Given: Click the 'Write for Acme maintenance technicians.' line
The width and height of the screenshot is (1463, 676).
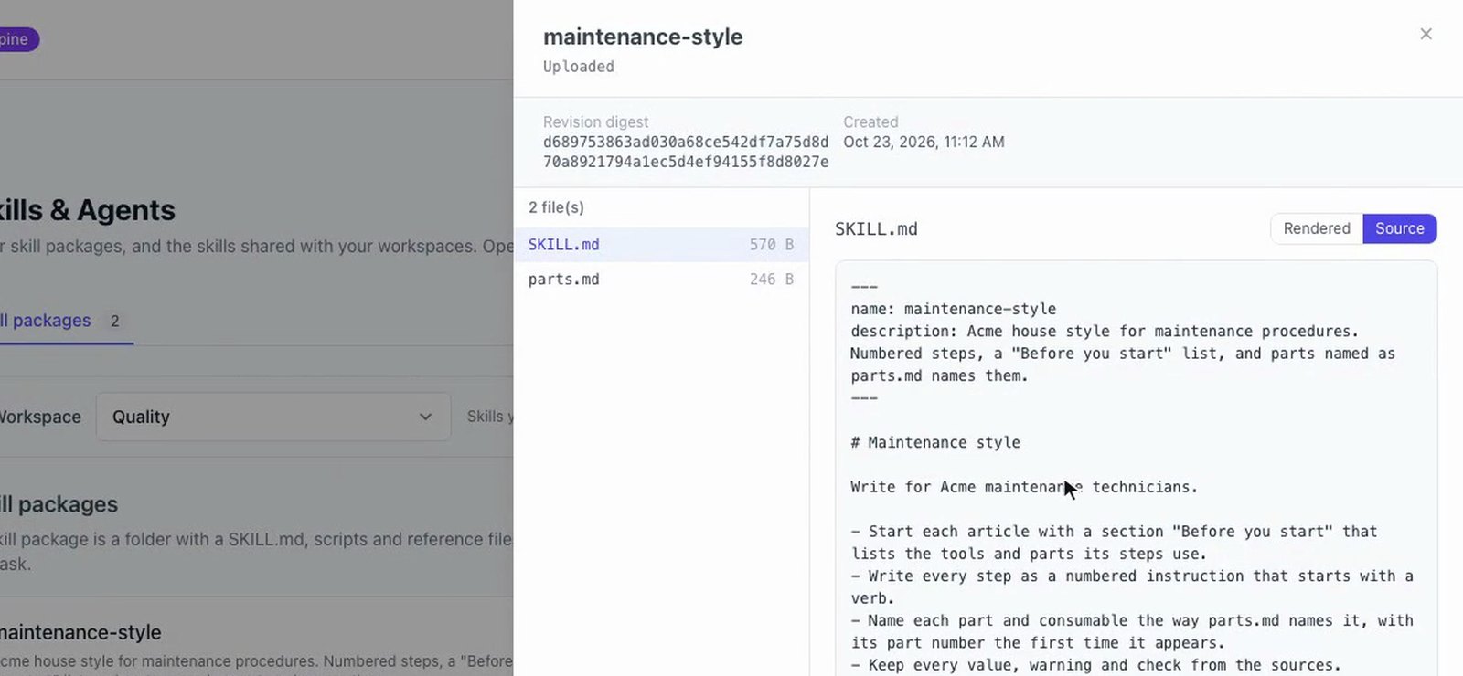Looking at the screenshot, I should (1024, 487).
